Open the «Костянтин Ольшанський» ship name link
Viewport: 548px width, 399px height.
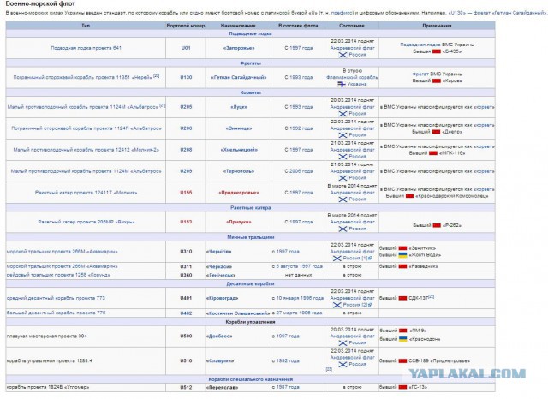238,313
